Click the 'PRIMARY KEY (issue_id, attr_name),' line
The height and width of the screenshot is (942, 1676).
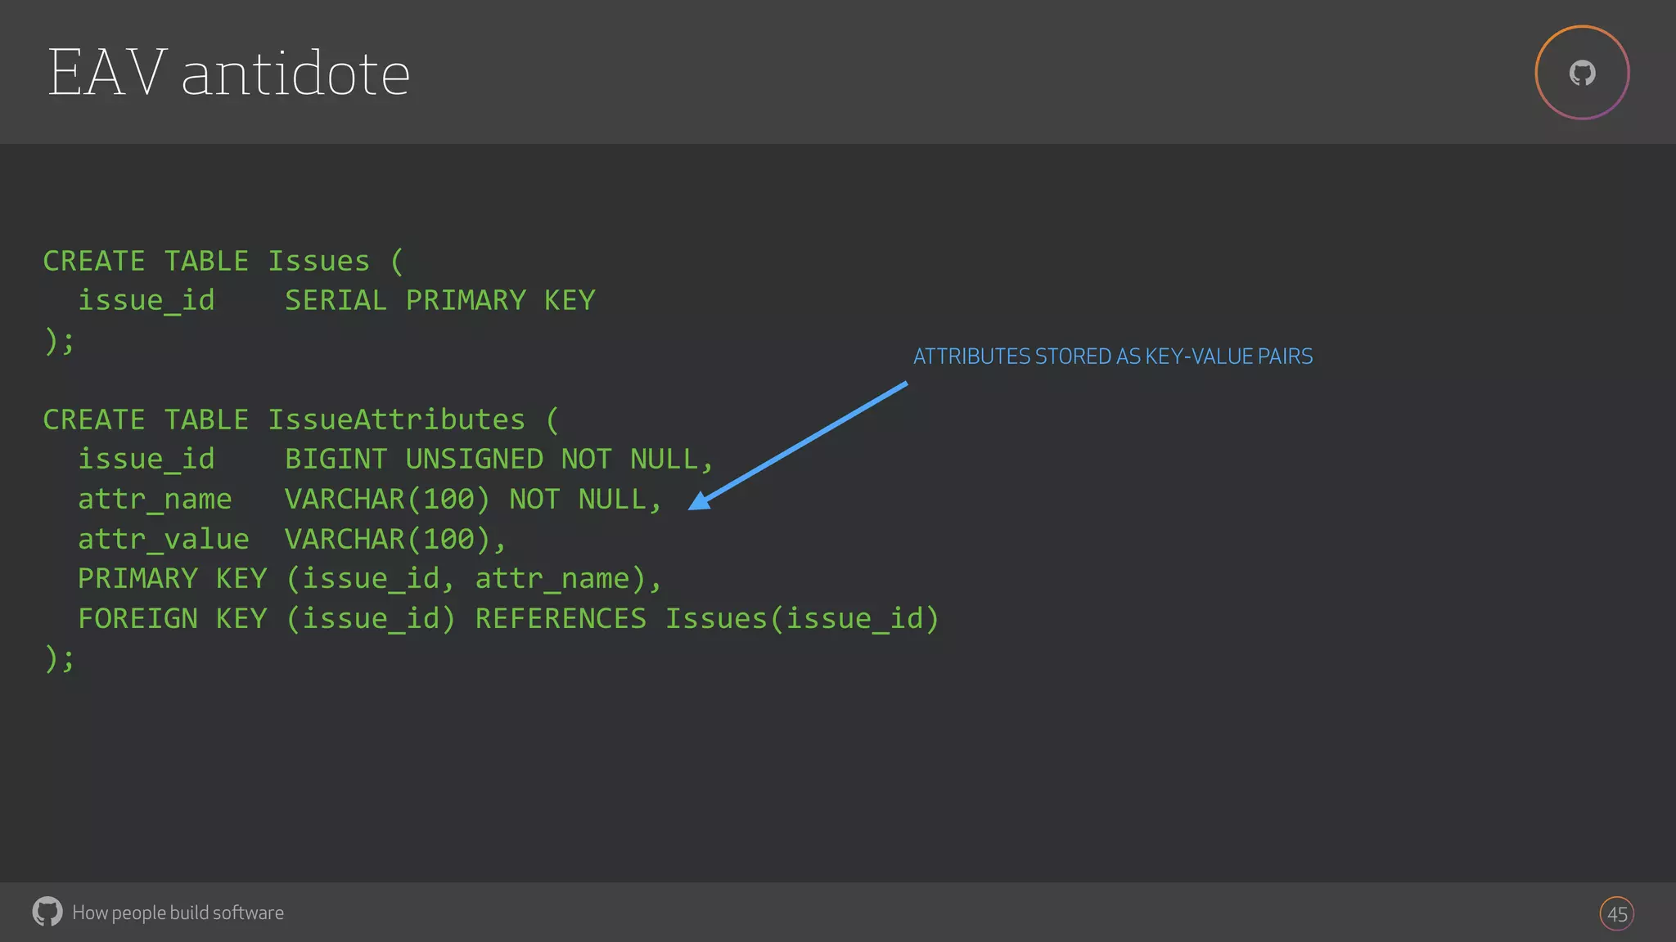369,578
